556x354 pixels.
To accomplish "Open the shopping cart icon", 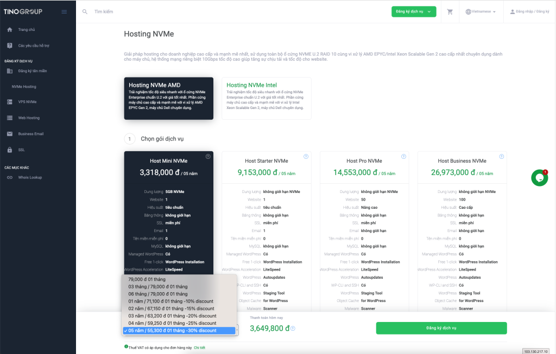I will [x=450, y=12].
